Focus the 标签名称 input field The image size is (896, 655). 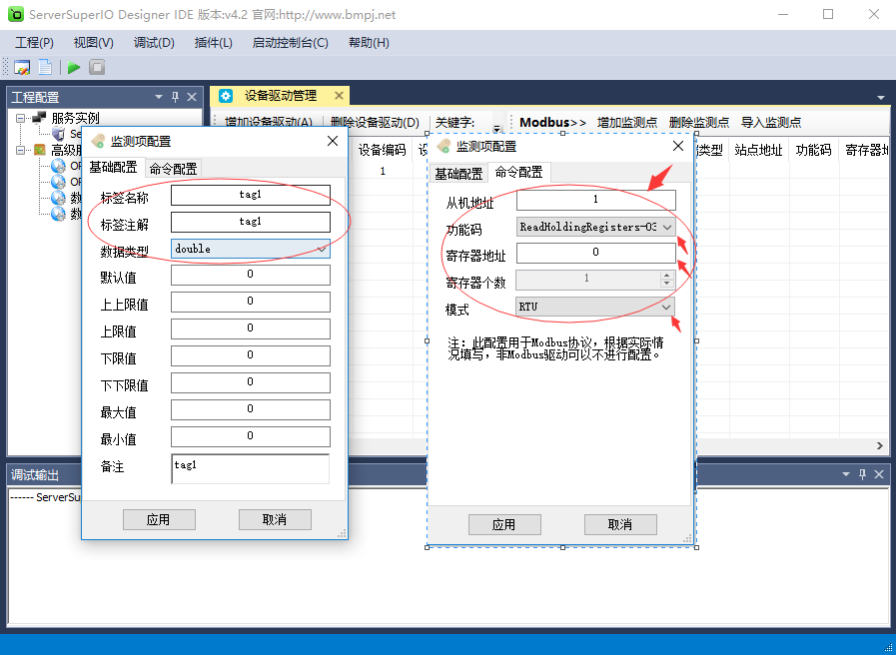[251, 195]
